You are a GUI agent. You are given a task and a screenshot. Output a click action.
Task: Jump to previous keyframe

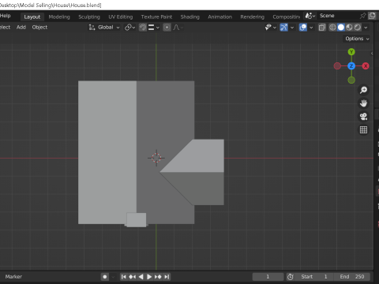pyautogui.click(x=132, y=277)
